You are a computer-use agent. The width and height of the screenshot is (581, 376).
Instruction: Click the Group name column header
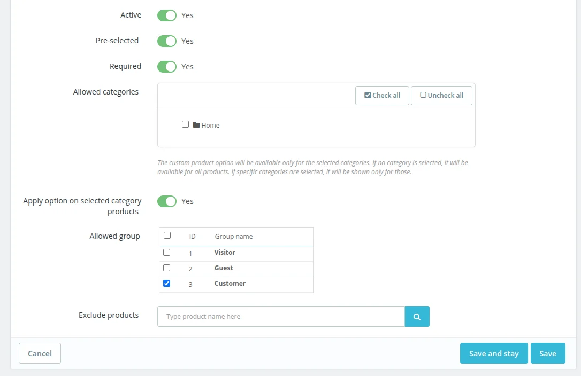pos(234,236)
